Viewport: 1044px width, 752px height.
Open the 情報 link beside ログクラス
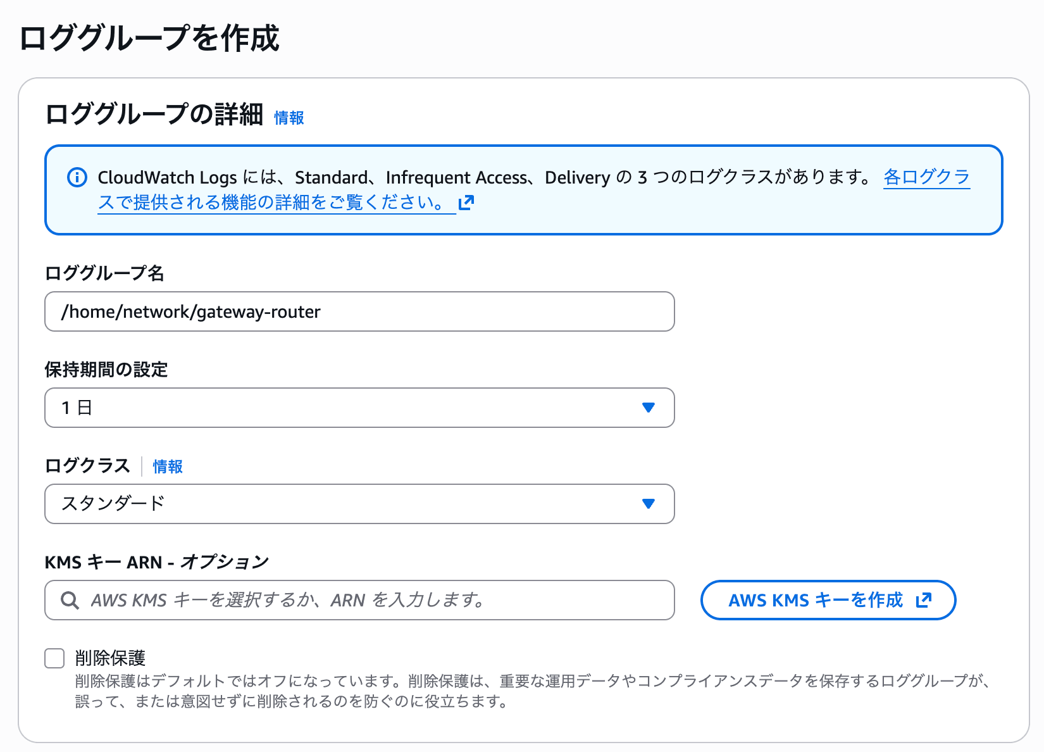(x=168, y=467)
